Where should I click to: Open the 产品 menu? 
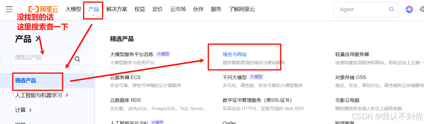[94, 9]
